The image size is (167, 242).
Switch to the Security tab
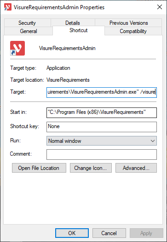pyautogui.click(x=27, y=23)
